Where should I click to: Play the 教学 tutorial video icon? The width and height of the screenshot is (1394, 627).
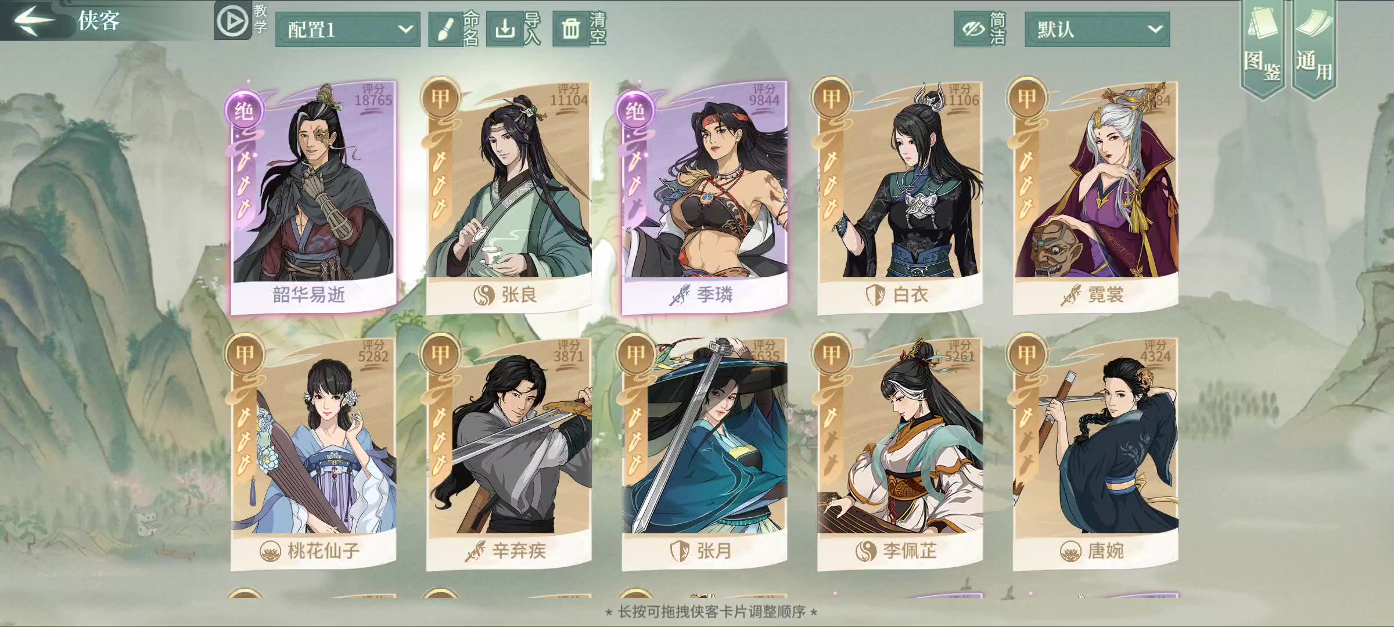232,21
